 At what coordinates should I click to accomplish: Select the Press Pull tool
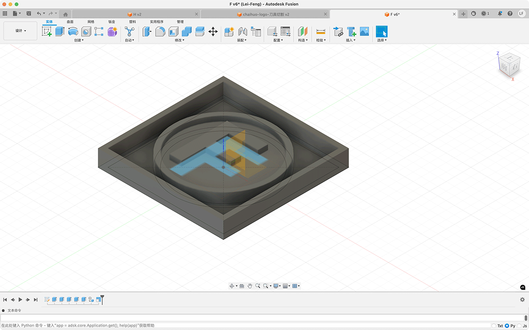(x=147, y=31)
